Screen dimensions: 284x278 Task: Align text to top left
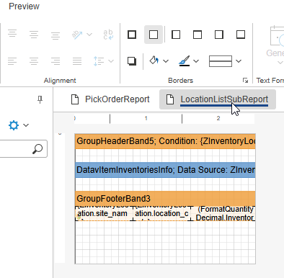[x=12, y=33]
